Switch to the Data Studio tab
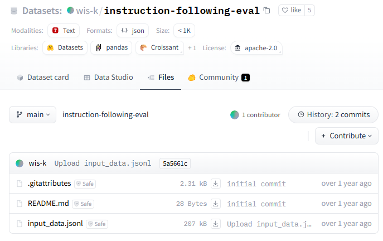383x241 pixels. pyautogui.click(x=109, y=78)
